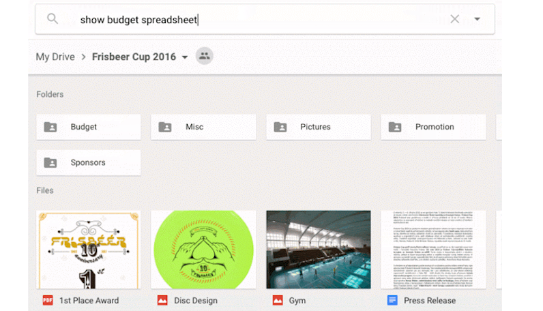Select the Disc Design thumbnail
This screenshot has height=311, width=543.
(203, 250)
